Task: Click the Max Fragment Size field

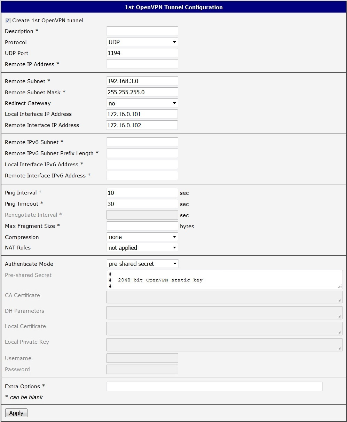Action: (x=142, y=226)
